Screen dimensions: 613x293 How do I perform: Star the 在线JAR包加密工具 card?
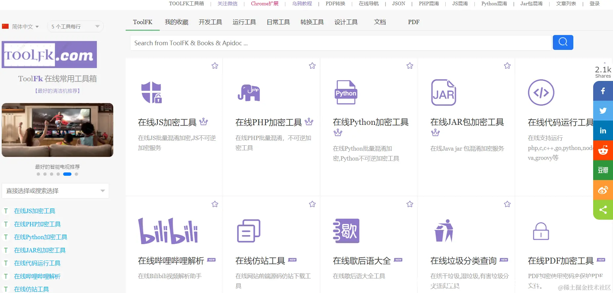tap(507, 66)
